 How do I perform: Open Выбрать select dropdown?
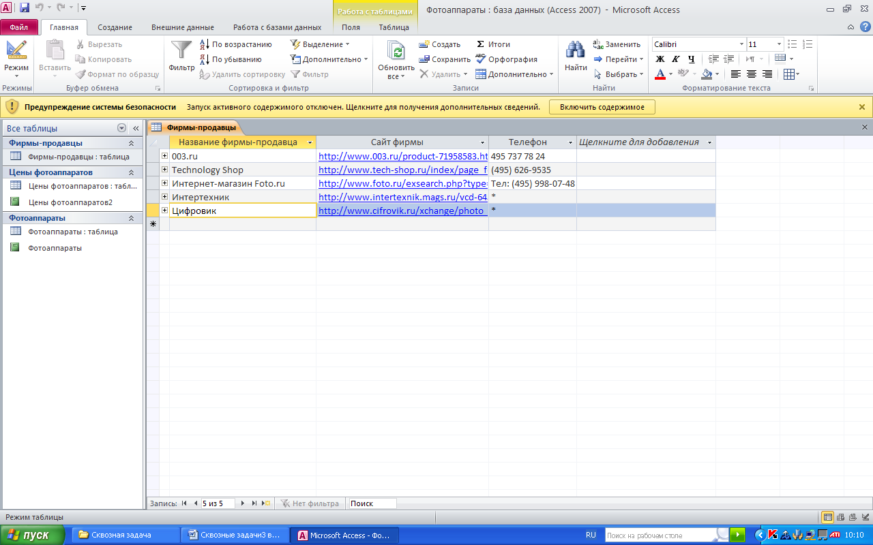[x=618, y=74]
